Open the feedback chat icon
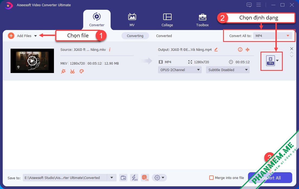 (249, 5)
